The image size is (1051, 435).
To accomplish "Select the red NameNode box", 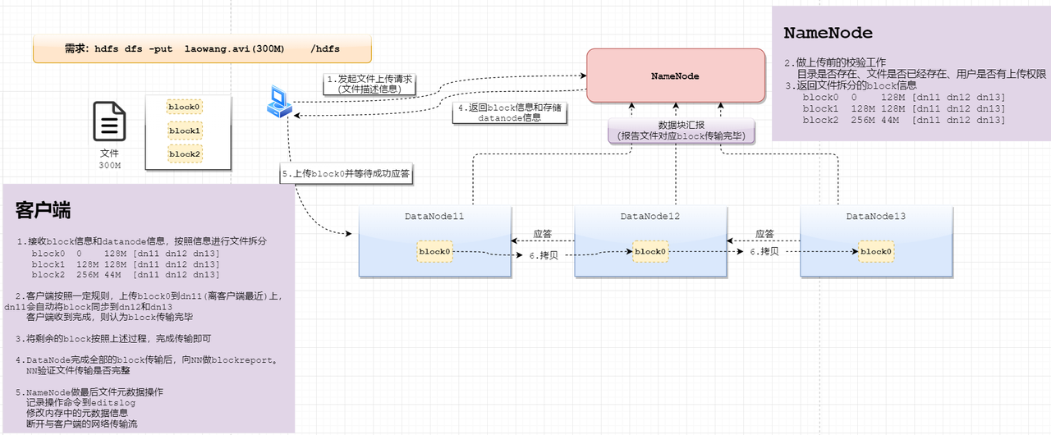I will [675, 76].
